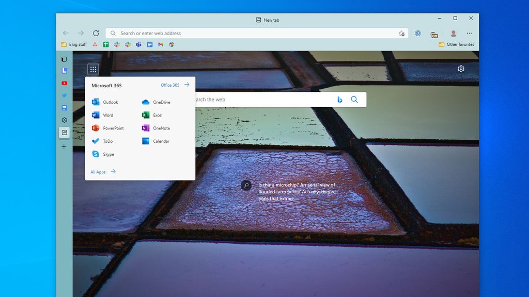Viewport: 529px width, 297px height.
Task: Click the All Apps link
Action: click(98, 172)
